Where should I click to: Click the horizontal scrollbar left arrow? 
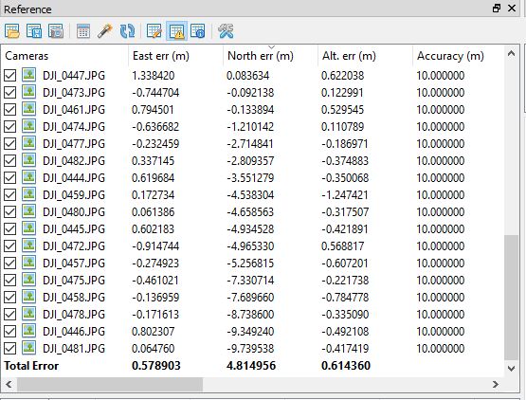point(9,384)
